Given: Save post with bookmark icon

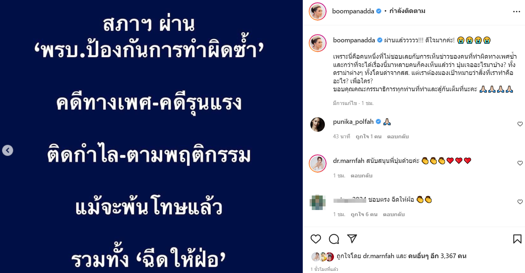Looking at the screenshot, I should pyautogui.click(x=517, y=239).
